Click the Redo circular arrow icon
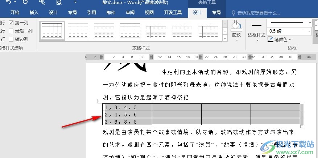This screenshot has height=158, width=318. tap(25, 2)
